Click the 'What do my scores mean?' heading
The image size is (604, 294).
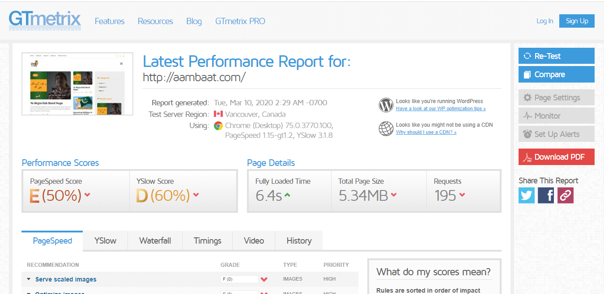point(434,272)
